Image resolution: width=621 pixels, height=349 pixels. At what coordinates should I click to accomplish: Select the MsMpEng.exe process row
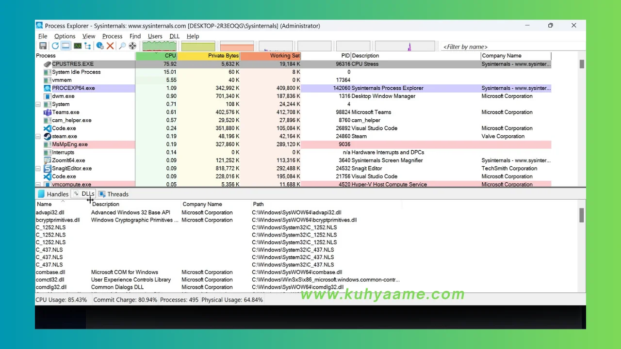(293, 144)
